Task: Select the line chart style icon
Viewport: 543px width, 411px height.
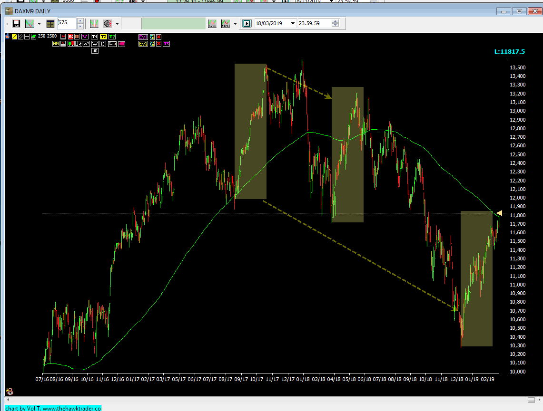Action: [x=86, y=44]
